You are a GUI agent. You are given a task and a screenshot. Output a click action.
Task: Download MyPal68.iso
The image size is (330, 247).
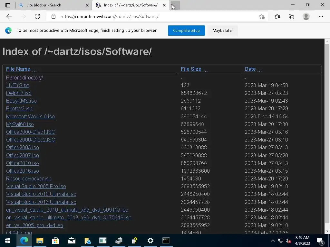(x=20, y=124)
